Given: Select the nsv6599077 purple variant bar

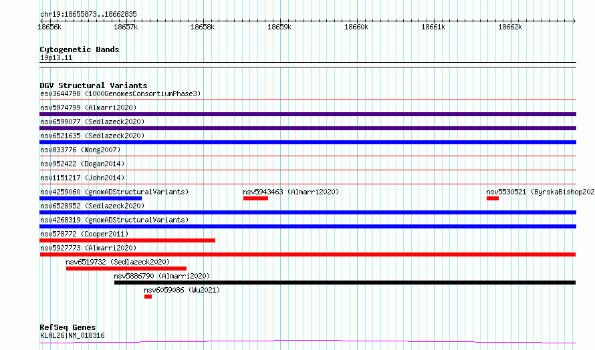Looking at the screenshot, I should coord(308,128).
